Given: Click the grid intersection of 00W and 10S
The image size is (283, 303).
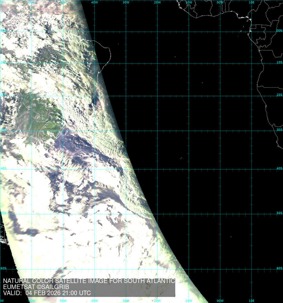Looking at the screenshot, I should tap(220, 64).
